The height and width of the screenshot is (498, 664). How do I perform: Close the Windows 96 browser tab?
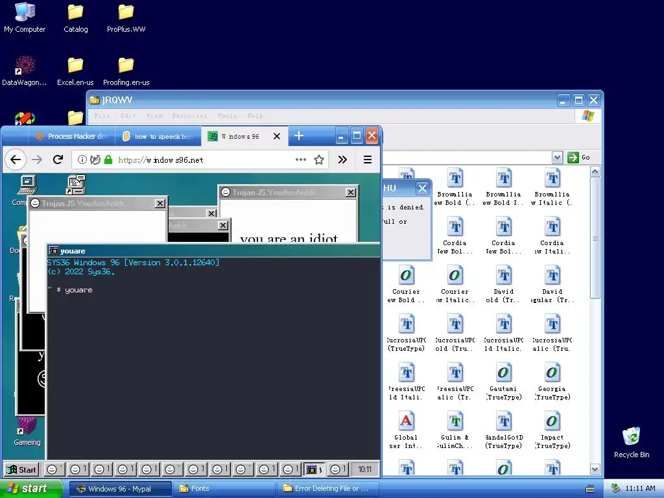point(276,136)
